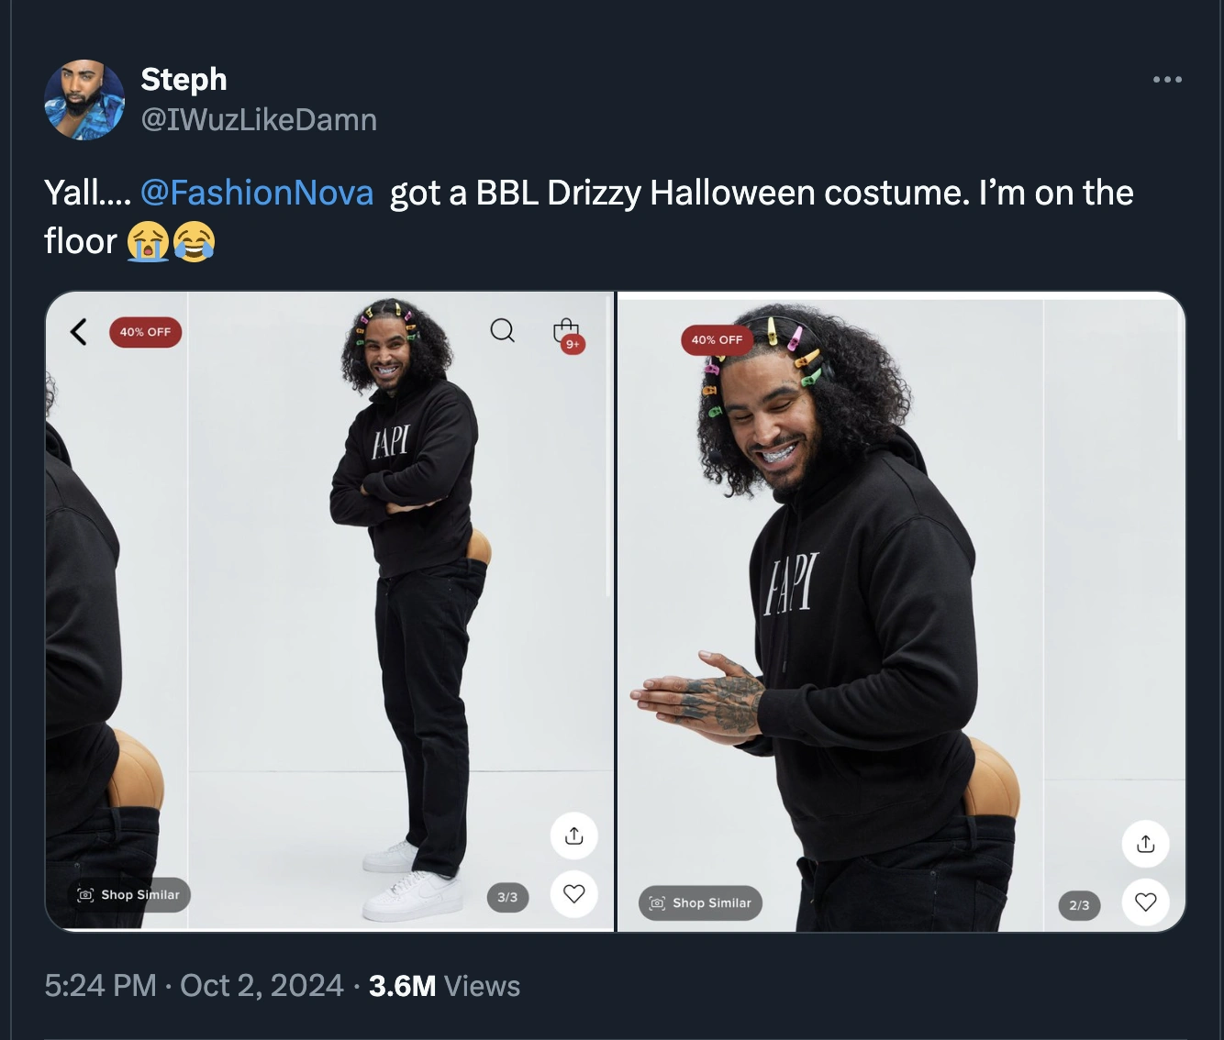Click share icon in right image
Screen dimensions: 1224x1040
(1145, 844)
